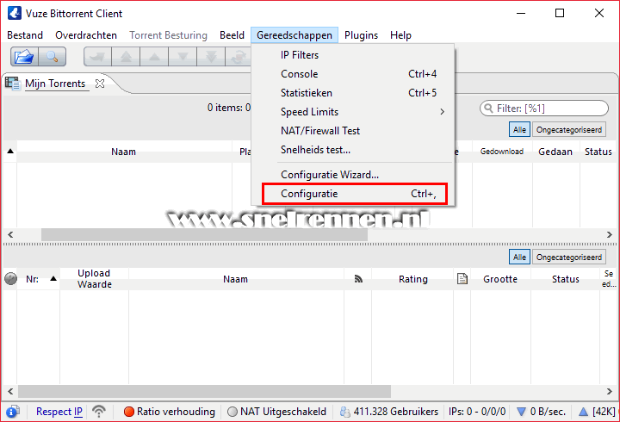Click the upper table sort triangle column

(x=10, y=152)
